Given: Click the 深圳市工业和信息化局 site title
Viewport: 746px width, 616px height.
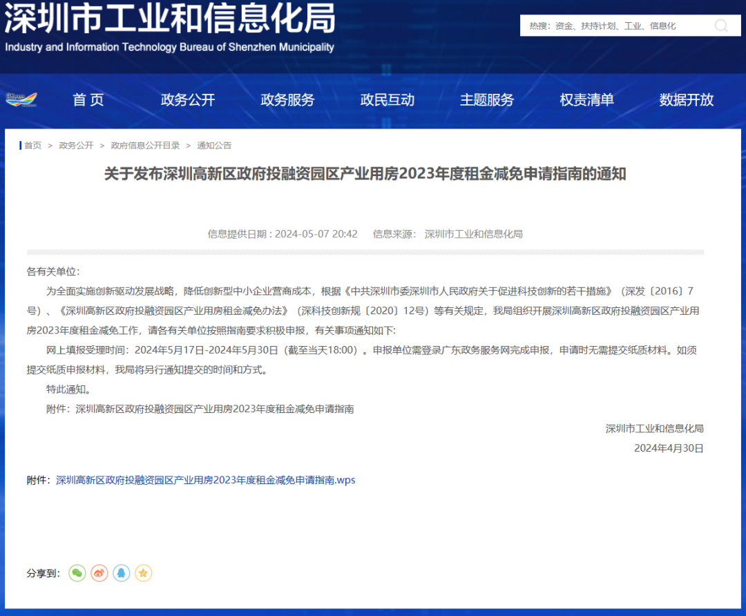Looking at the screenshot, I should click(x=170, y=19).
